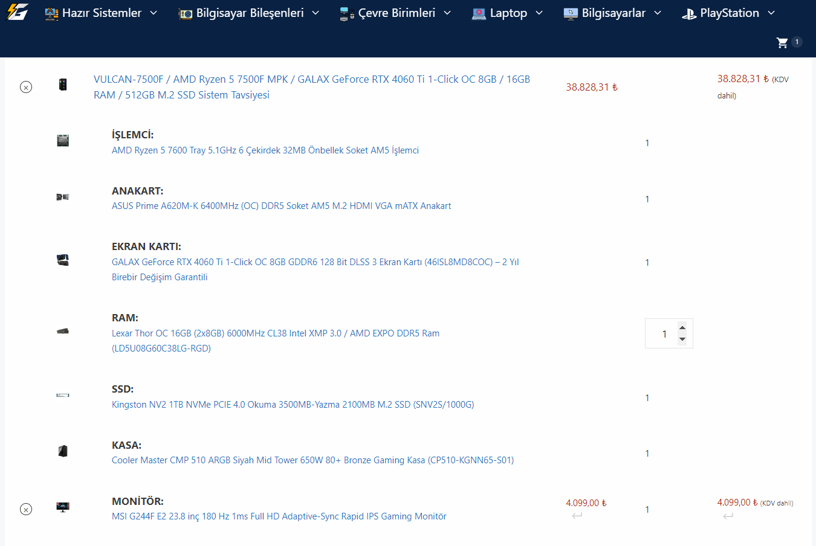The height and width of the screenshot is (546, 816).
Task: Click the Kingston NV2 SSD thumbnail
Action: coord(63,395)
